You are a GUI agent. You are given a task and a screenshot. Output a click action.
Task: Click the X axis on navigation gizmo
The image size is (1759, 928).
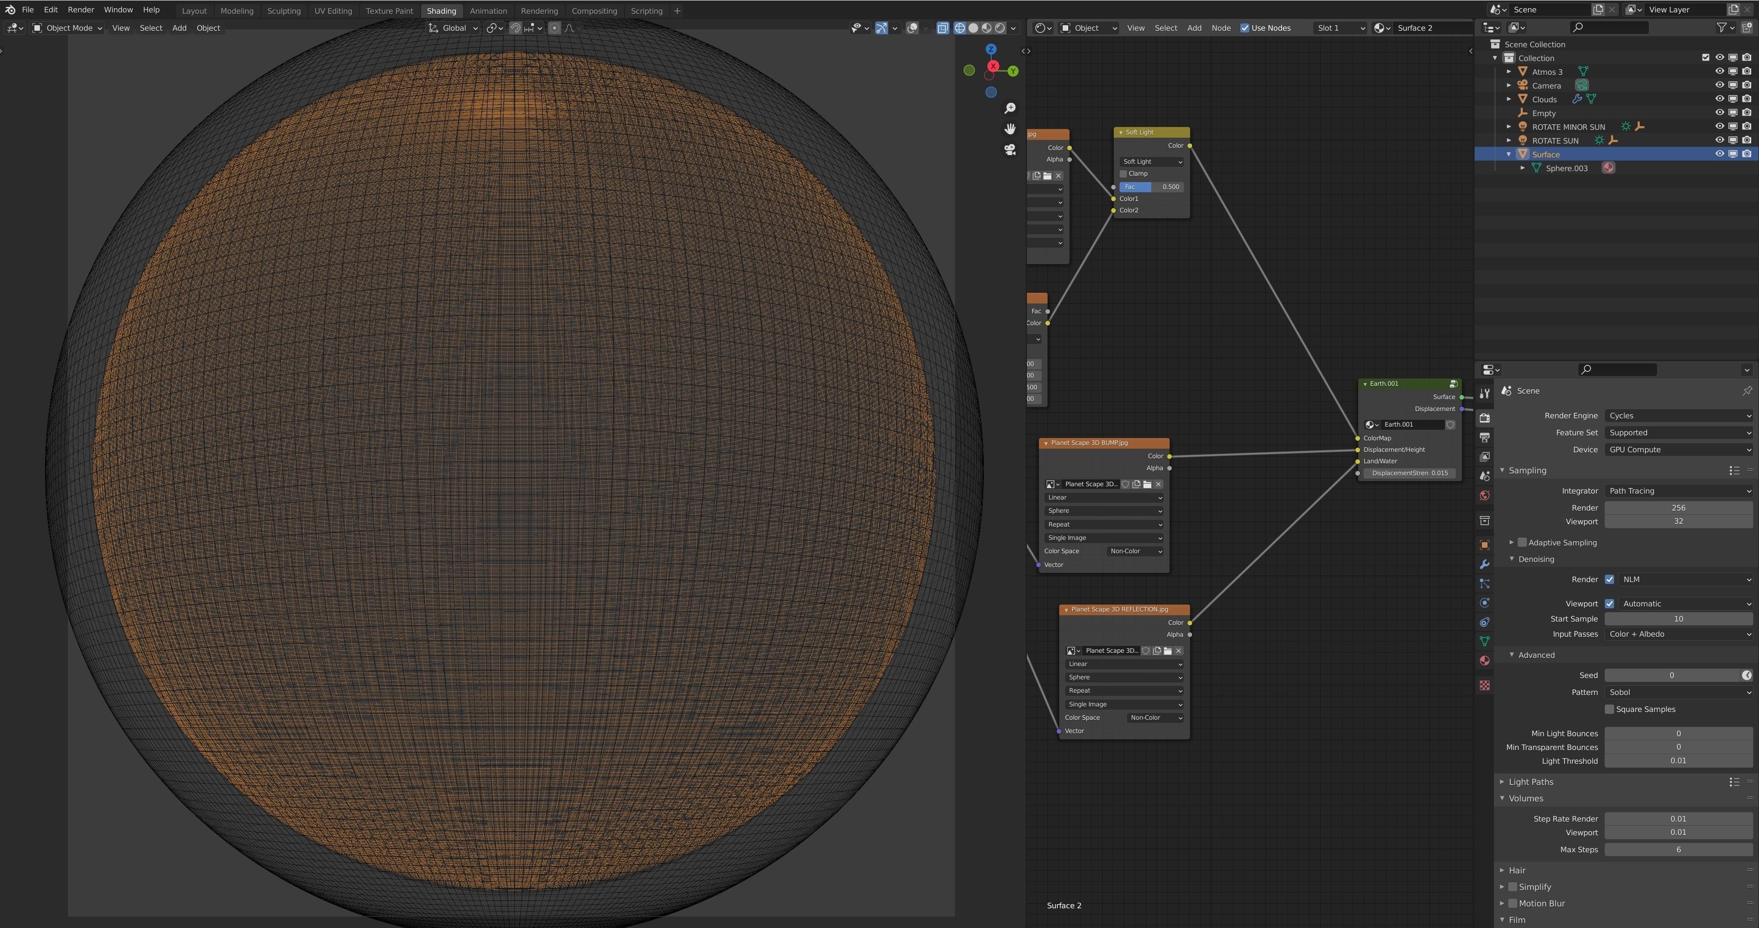[x=993, y=66]
